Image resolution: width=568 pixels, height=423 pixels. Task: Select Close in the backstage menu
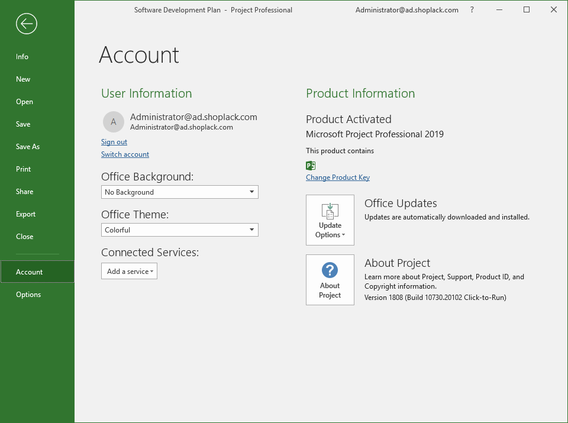tap(37, 236)
